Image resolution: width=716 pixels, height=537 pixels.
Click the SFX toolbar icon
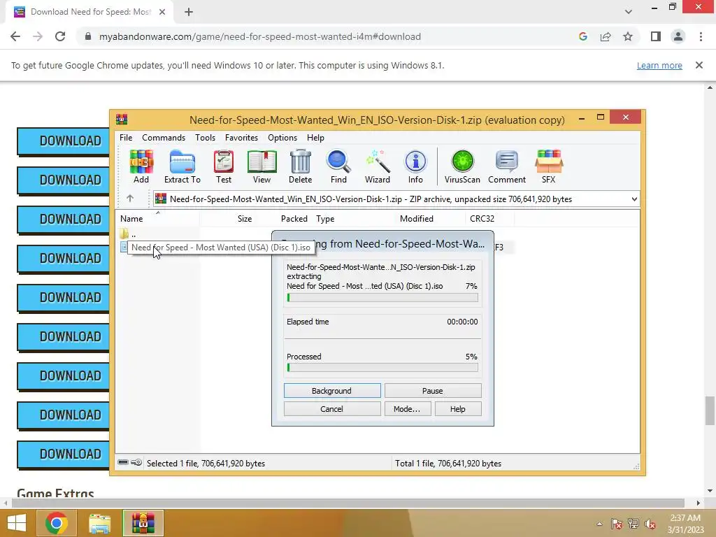(548, 166)
